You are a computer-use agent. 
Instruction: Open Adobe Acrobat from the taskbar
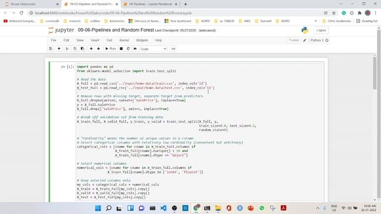(283, 208)
